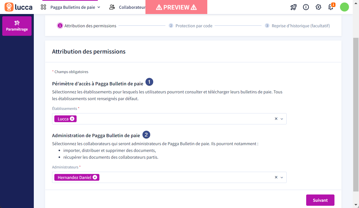Click 'Périmètre d'accès à Pagga Bulletin de paie'

coord(98,84)
